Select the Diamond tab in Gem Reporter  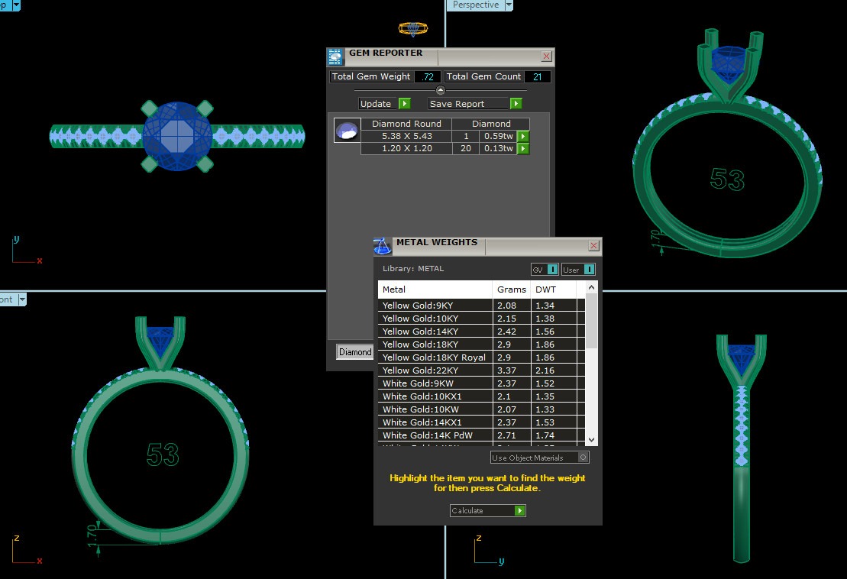click(354, 352)
